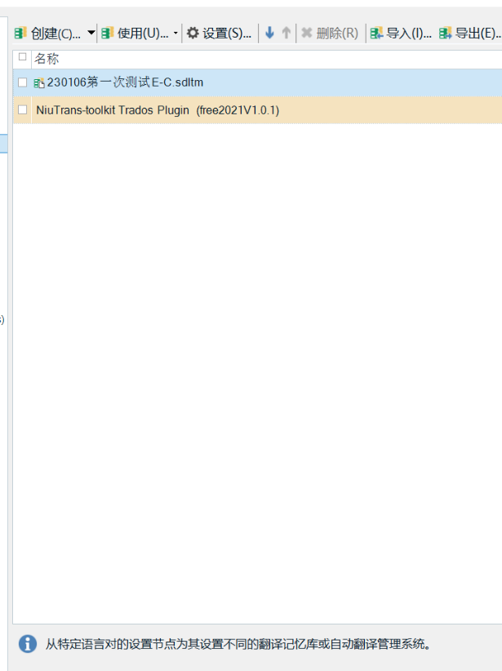Viewport: 502px width, 671px height.
Task: Check the NiuTrans-toolkit Trados Plugin checkbox
Action: [22, 110]
